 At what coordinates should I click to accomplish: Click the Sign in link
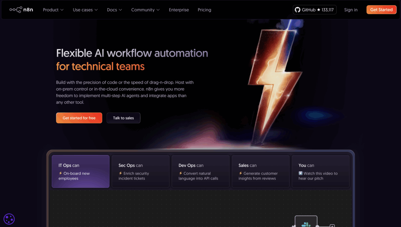pos(350,10)
